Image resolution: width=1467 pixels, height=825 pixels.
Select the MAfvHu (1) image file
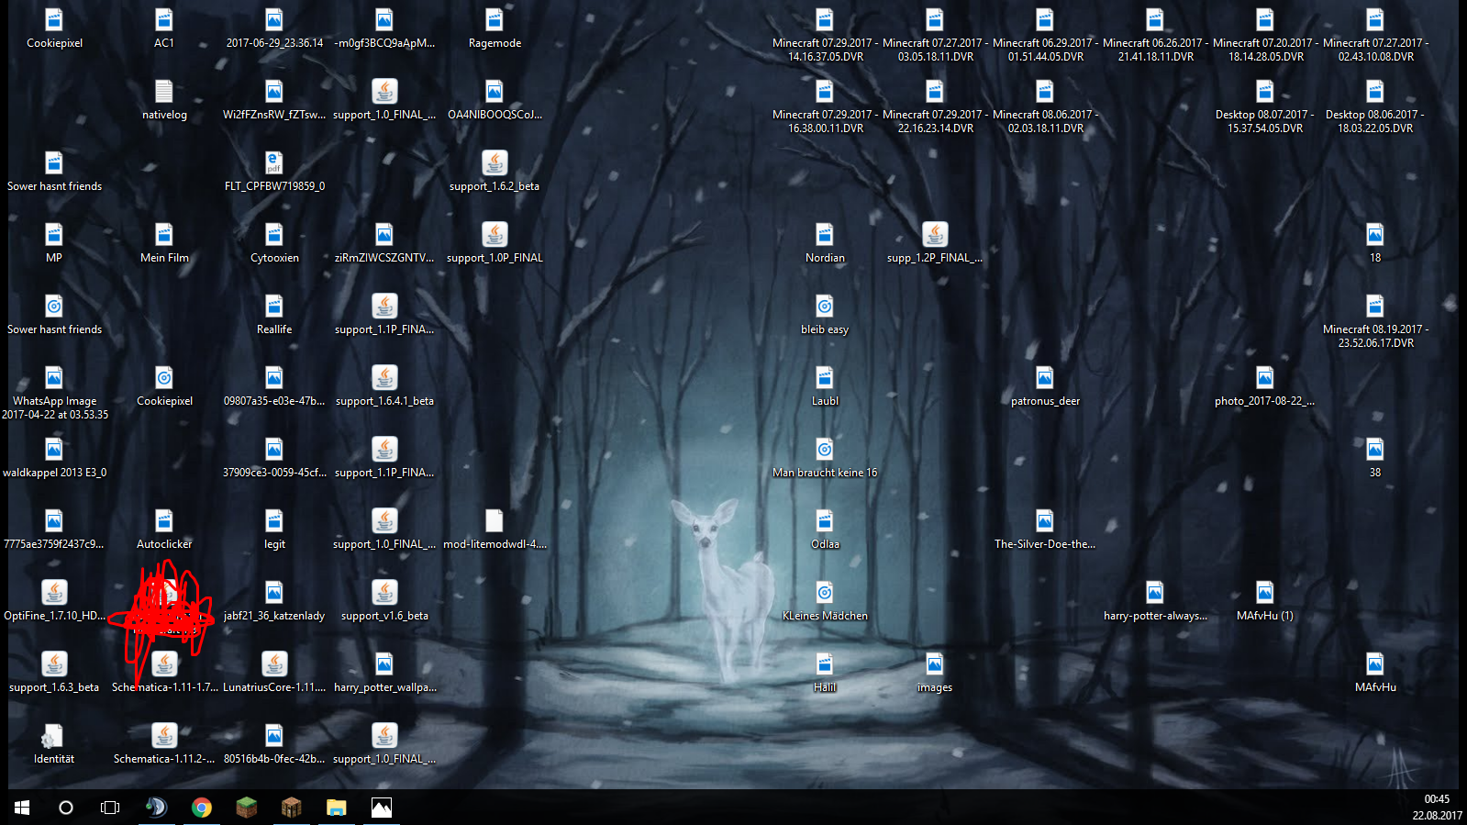point(1265,593)
